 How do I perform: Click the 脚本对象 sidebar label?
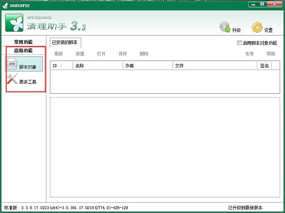click(x=28, y=67)
